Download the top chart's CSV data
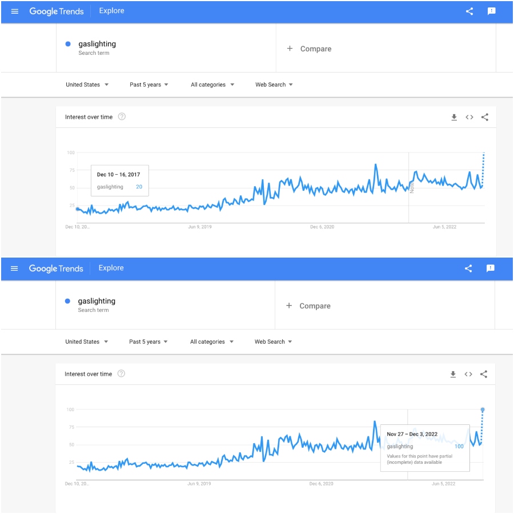Screen dimensions: 514x514 click(x=453, y=117)
